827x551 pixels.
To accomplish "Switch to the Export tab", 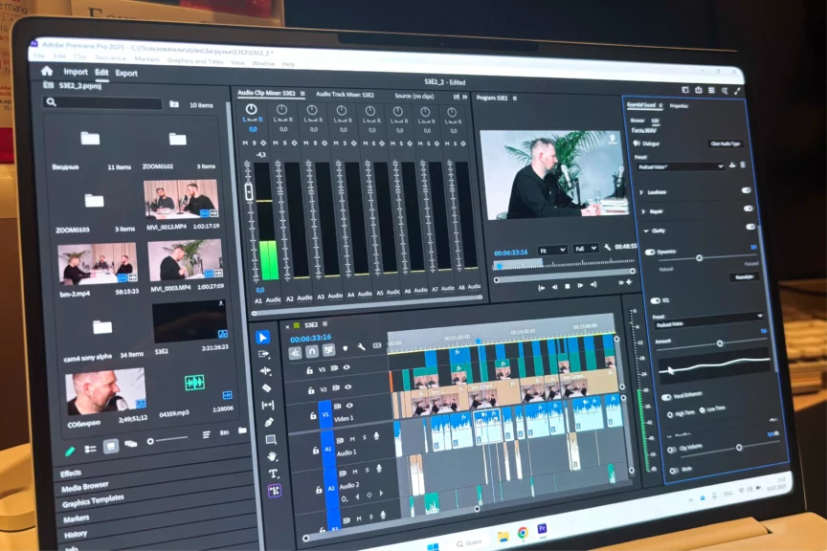I will click(126, 73).
